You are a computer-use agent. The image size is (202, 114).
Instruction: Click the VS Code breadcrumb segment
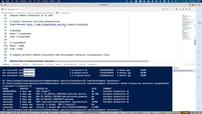(x=30, y=13)
